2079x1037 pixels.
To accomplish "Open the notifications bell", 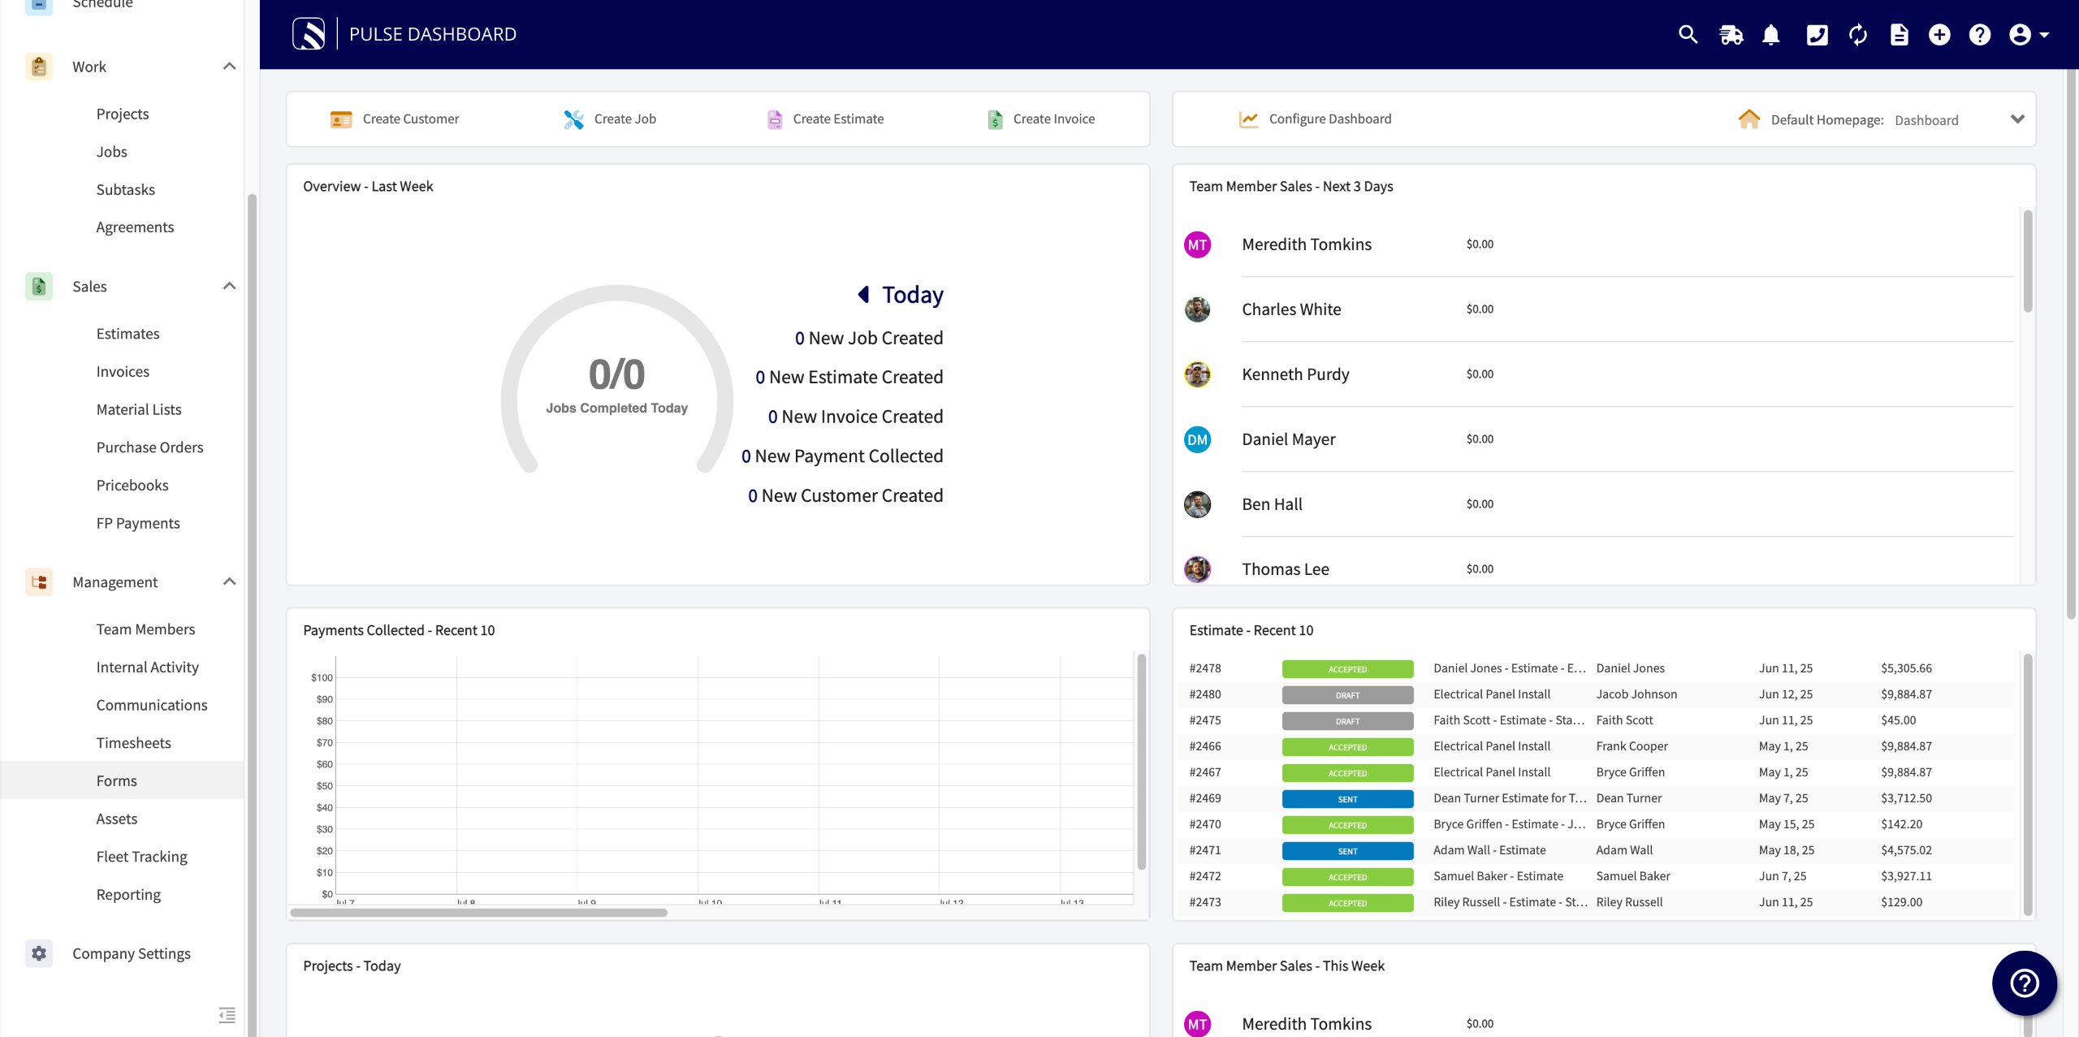I will [1771, 34].
